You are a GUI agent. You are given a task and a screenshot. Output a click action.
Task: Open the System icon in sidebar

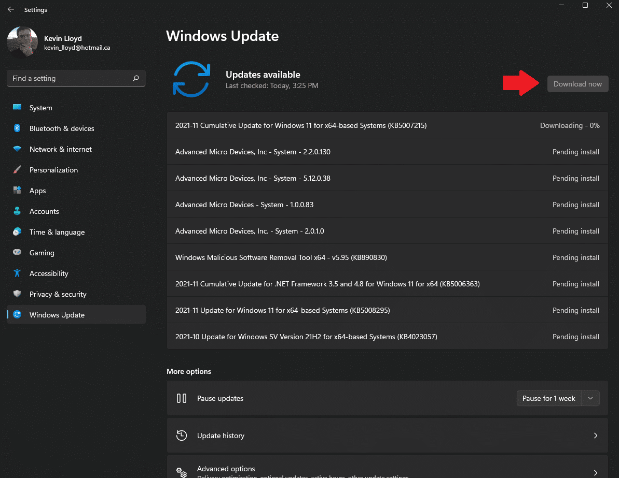point(17,107)
